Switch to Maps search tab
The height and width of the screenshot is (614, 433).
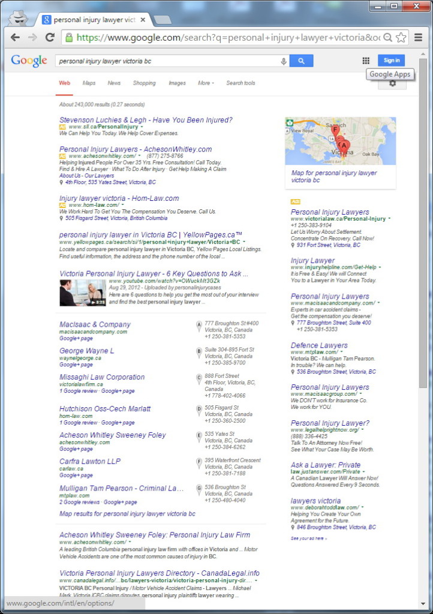tap(89, 83)
